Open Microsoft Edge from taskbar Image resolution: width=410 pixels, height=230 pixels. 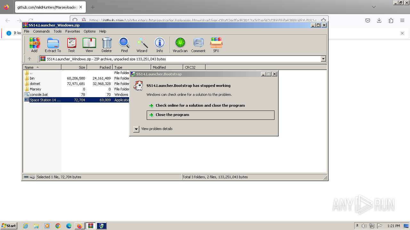[69, 226]
